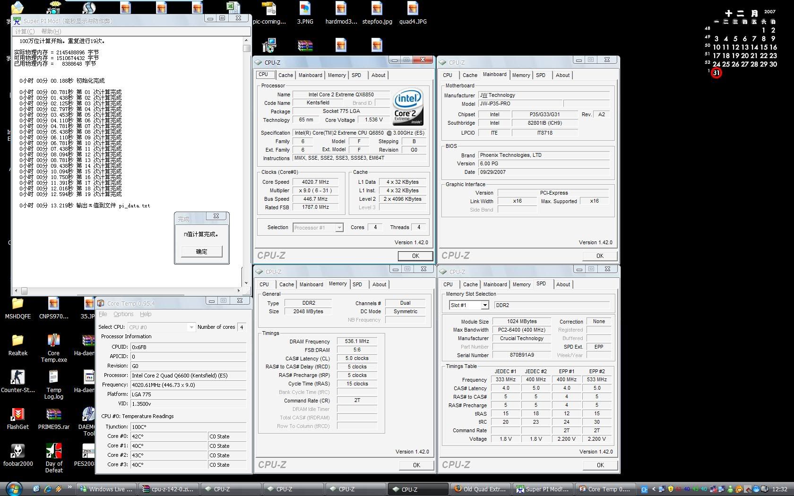The image size is (794, 496).
Task: Open Memory tab in top-right CPU-Z Mainboard window
Action: tap(521, 75)
